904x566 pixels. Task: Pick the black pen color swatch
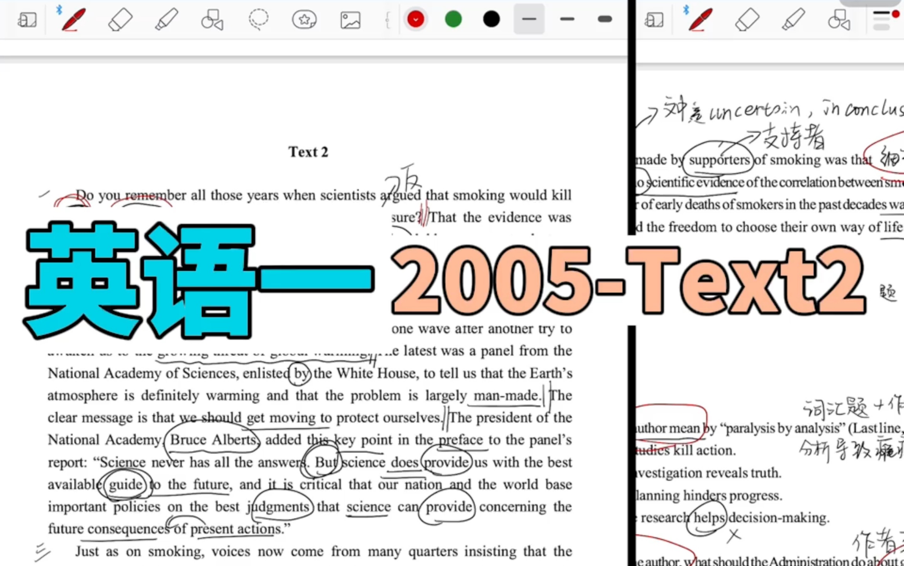point(491,19)
